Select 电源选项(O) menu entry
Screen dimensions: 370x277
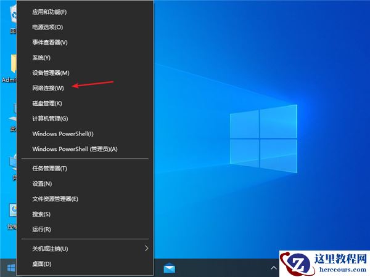tap(85, 27)
